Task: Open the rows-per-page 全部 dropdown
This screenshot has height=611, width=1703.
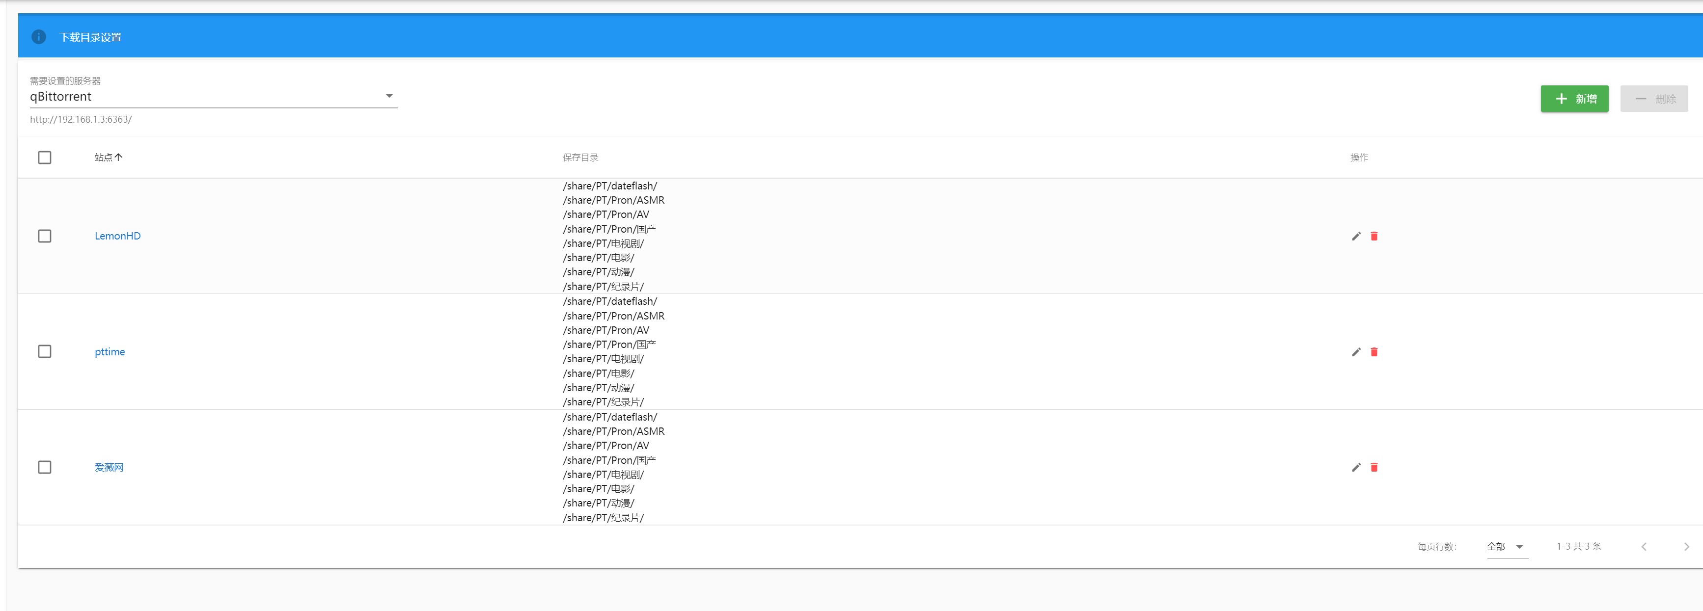Action: (1507, 546)
